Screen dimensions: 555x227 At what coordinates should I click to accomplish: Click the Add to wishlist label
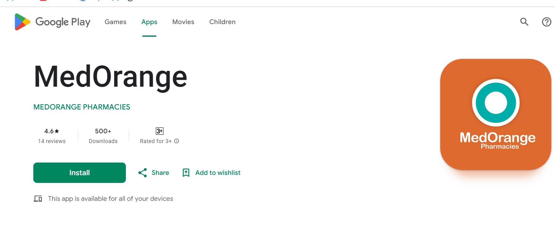click(x=218, y=173)
